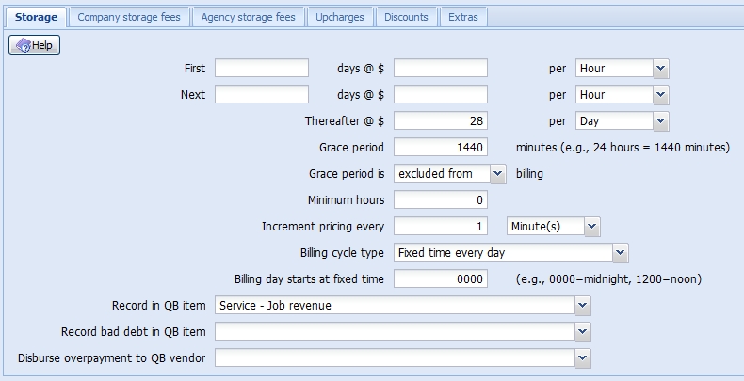This screenshot has width=744, height=381.
Task: Click the First days input field
Action: click(262, 68)
